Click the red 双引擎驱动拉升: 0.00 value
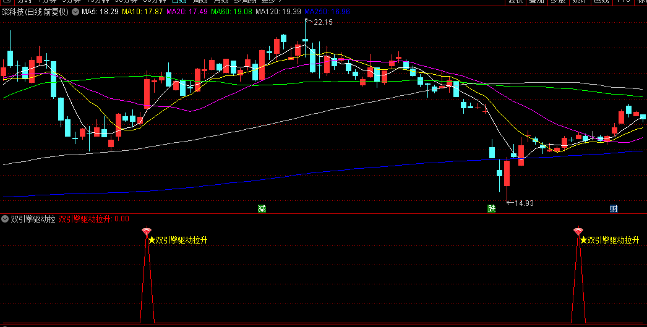Image resolution: width=647 pixels, height=327 pixels. 93,219
